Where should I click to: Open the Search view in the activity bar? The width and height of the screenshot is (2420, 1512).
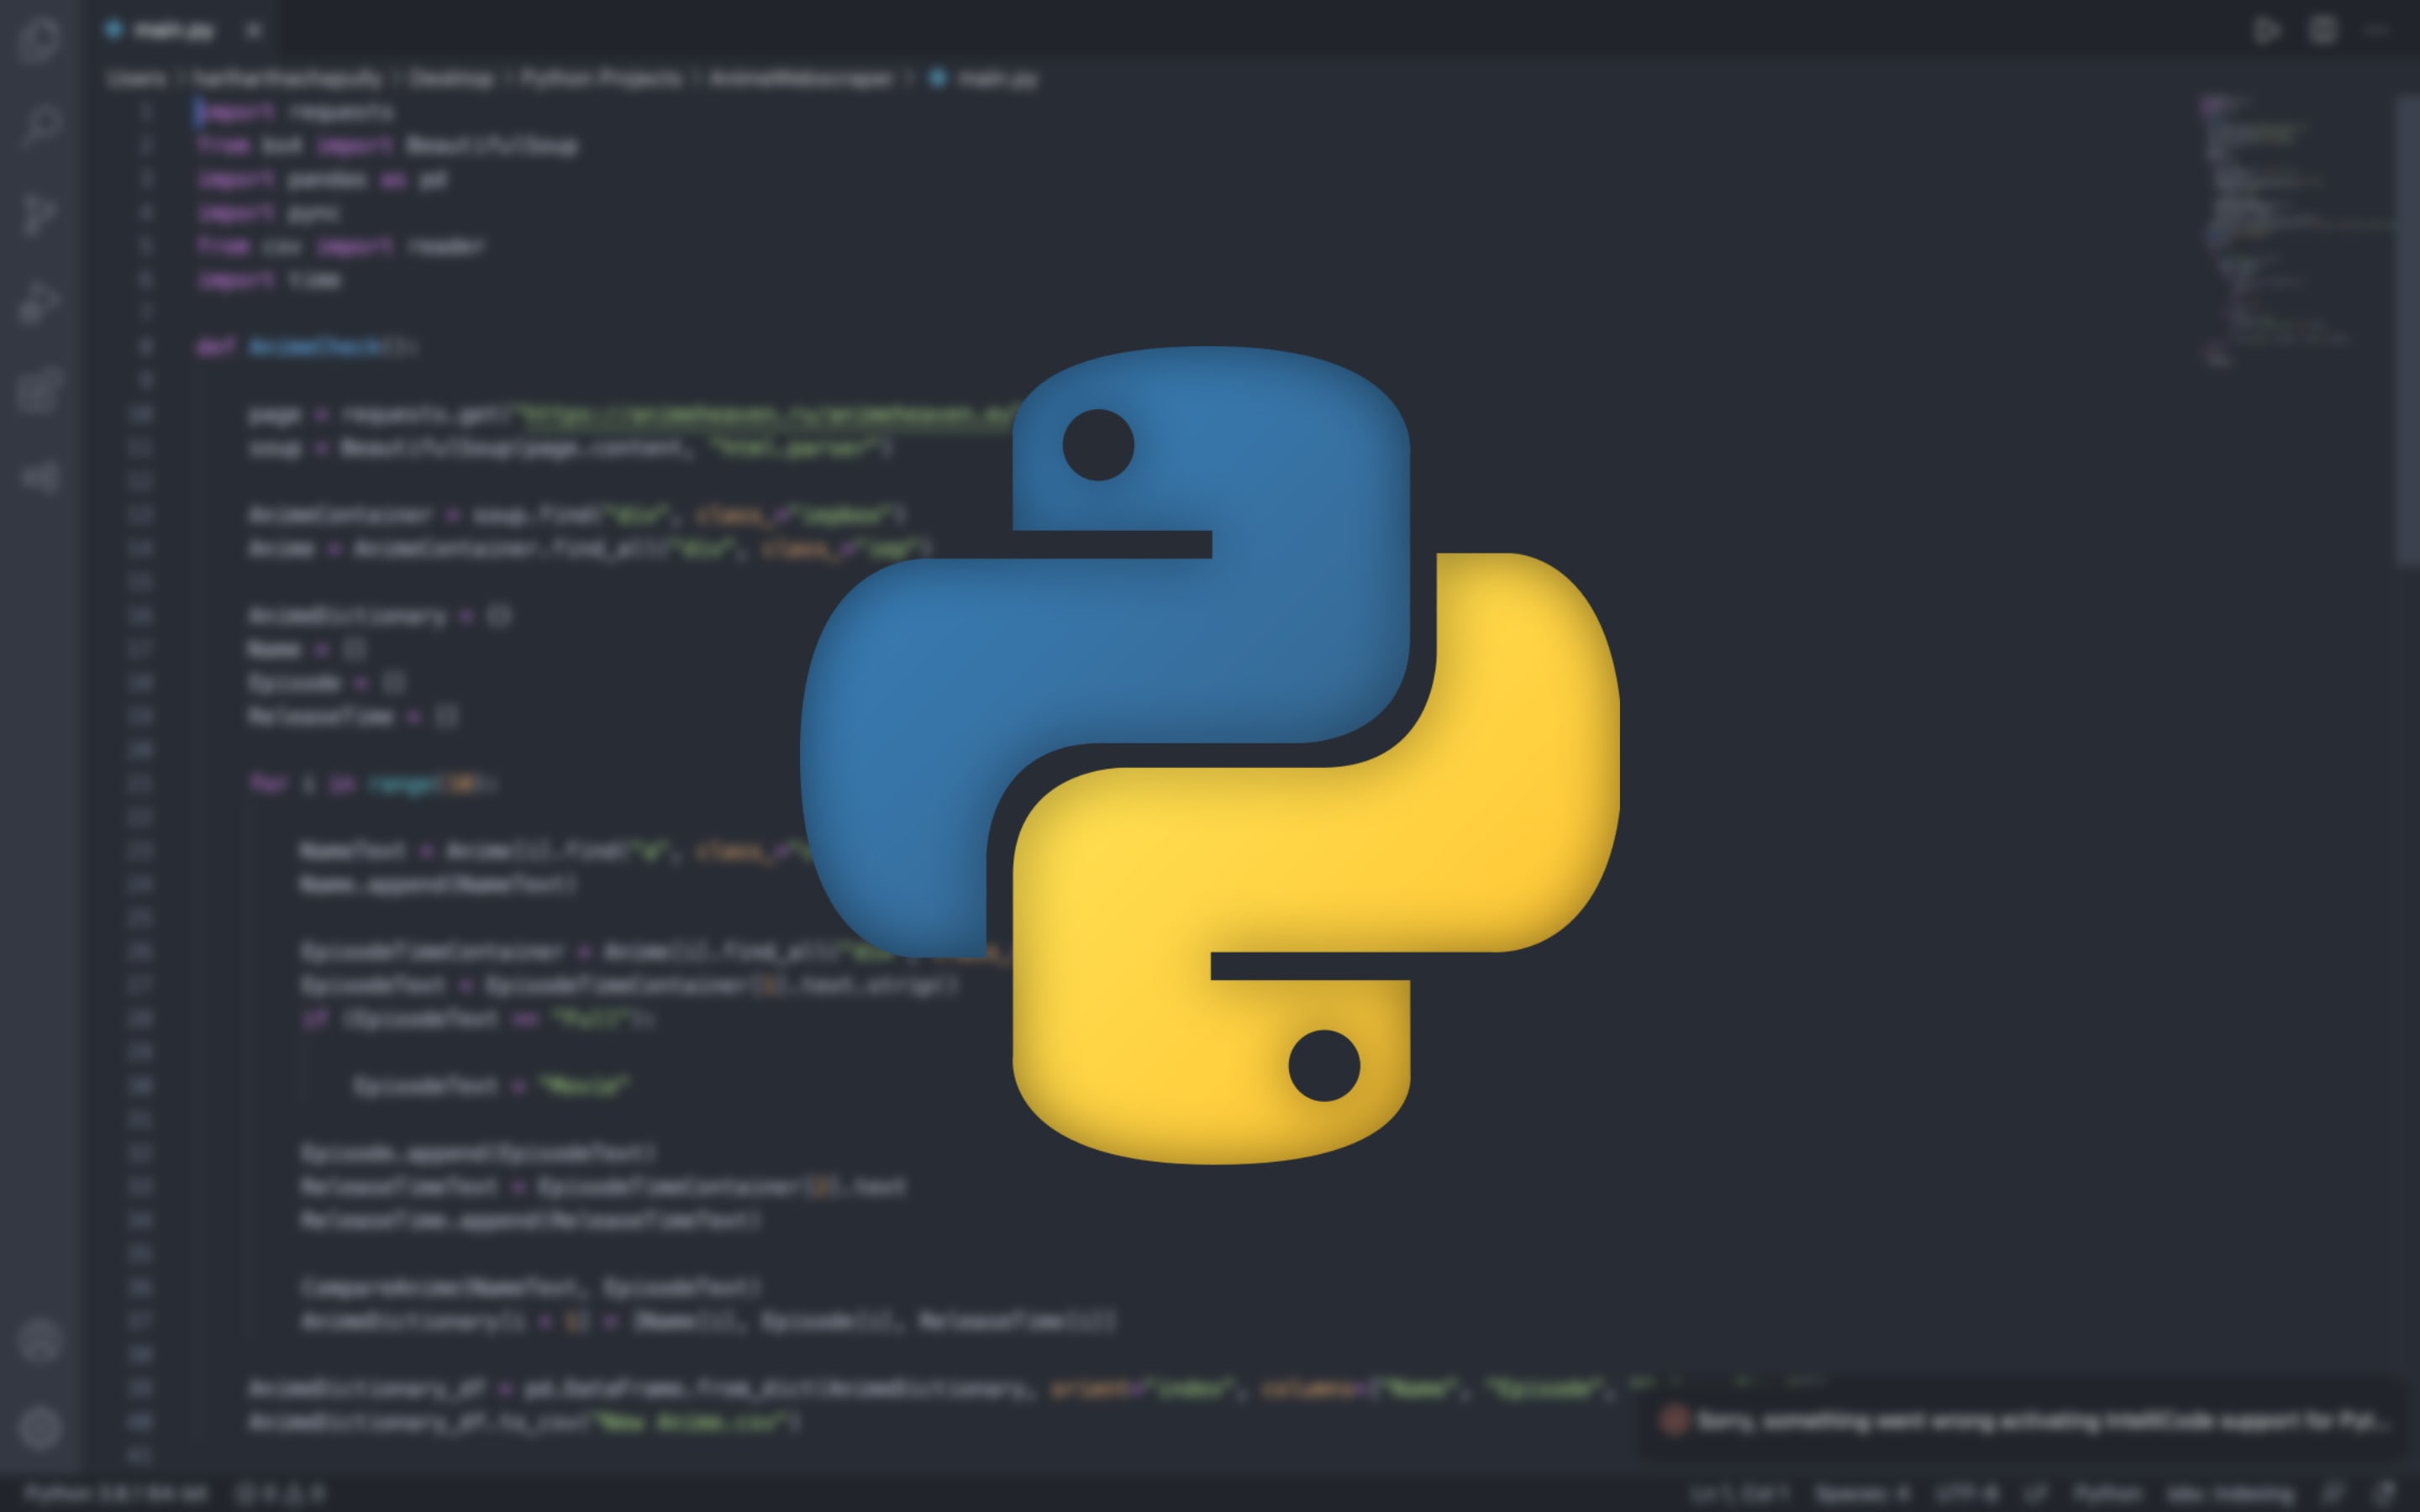(x=40, y=126)
